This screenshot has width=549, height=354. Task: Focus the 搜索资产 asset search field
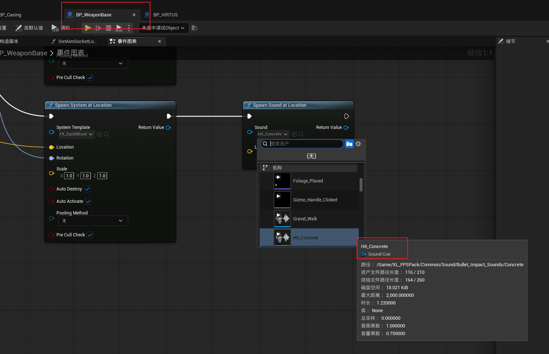pyautogui.click(x=302, y=144)
